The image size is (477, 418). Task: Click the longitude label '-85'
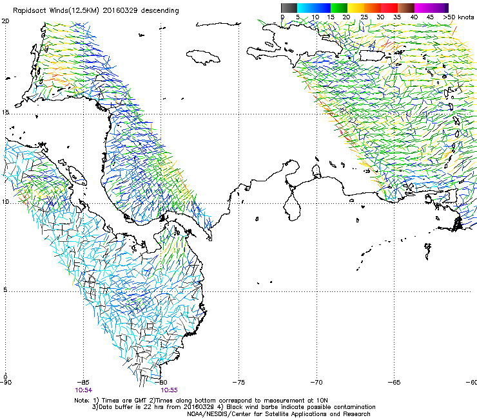[83, 382]
